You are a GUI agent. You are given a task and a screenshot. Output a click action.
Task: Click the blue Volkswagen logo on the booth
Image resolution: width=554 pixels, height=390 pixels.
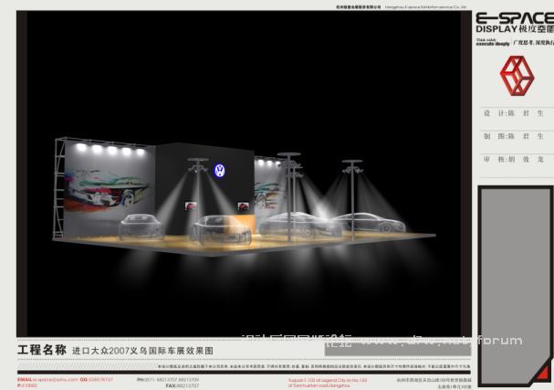pyautogui.click(x=219, y=171)
